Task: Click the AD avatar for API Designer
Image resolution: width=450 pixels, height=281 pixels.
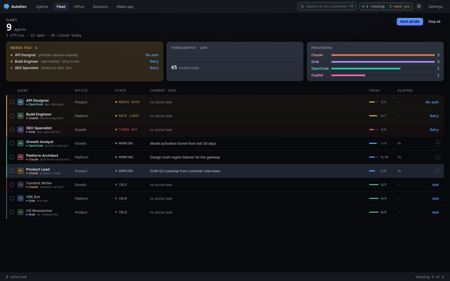Action: pos(21,102)
